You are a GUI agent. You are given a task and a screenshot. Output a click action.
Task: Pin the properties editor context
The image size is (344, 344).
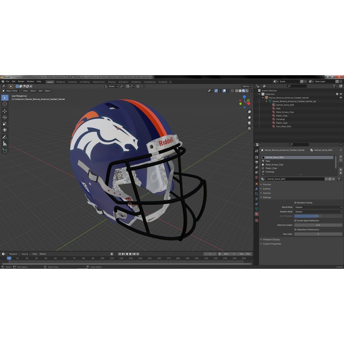click(x=340, y=150)
